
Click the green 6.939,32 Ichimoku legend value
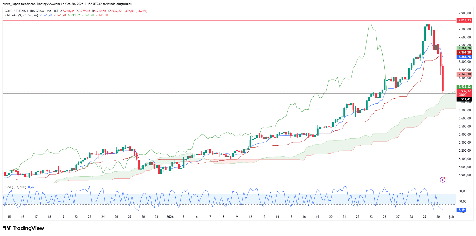coord(74,15)
